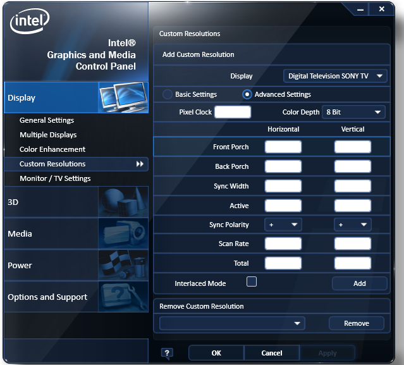Click the Custom Resolutions double-arrow icon
The image size is (404, 365).
point(140,164)
